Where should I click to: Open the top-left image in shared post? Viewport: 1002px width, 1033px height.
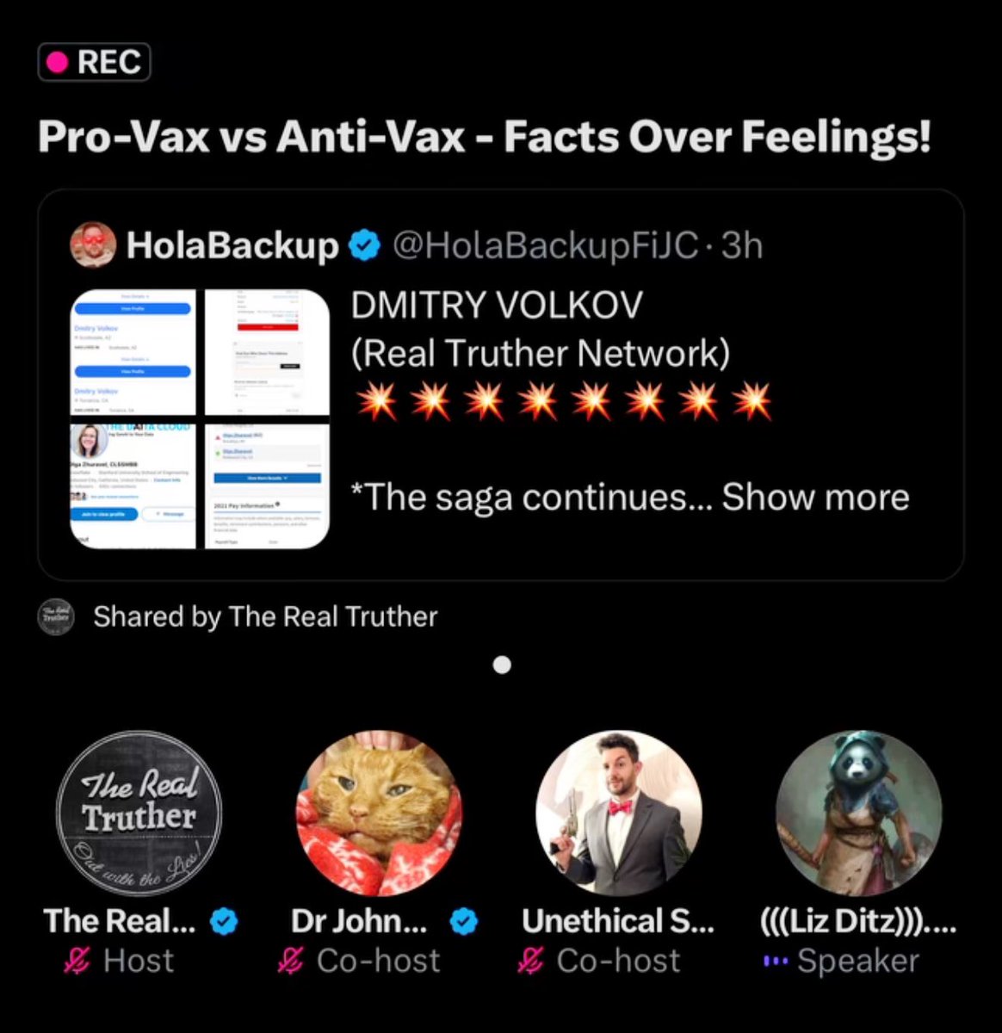[133, 351]
